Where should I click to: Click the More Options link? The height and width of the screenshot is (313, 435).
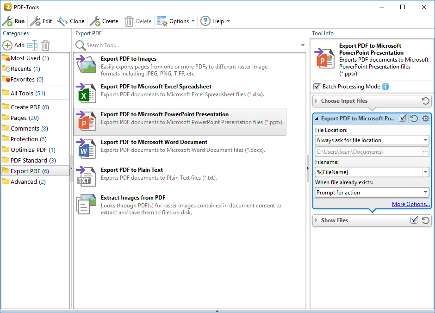point(410,204)
